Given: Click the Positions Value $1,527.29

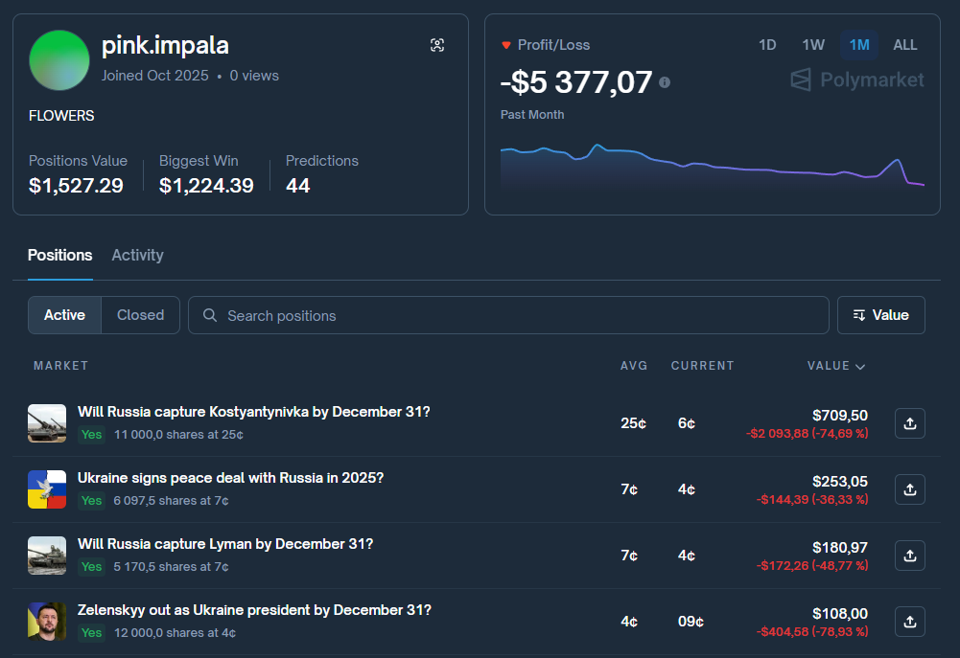Looking at the screenshot, I should click(x=76, y=185).
